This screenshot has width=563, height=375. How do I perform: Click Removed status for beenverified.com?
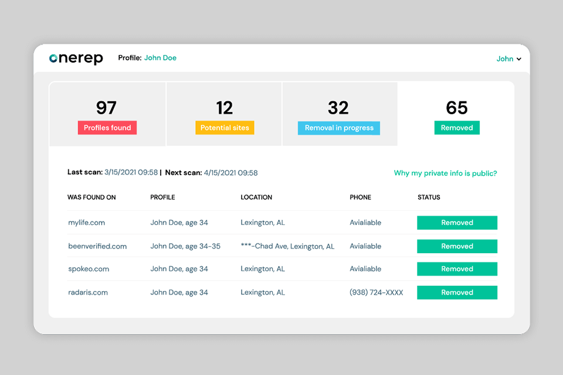tap(457, 246)
